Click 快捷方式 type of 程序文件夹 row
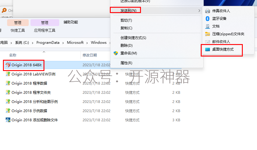 [132, 93]
